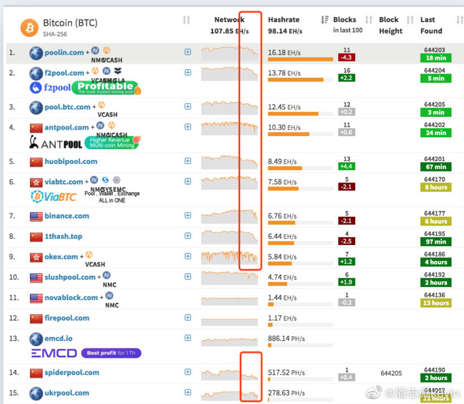
Task: Click the Hong Kong flag next to okex.com
Action: (x=36, y=257)
